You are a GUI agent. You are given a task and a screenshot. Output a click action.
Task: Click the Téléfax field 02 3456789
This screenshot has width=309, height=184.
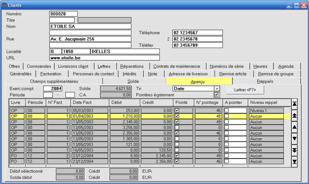[x=197, y=45]
